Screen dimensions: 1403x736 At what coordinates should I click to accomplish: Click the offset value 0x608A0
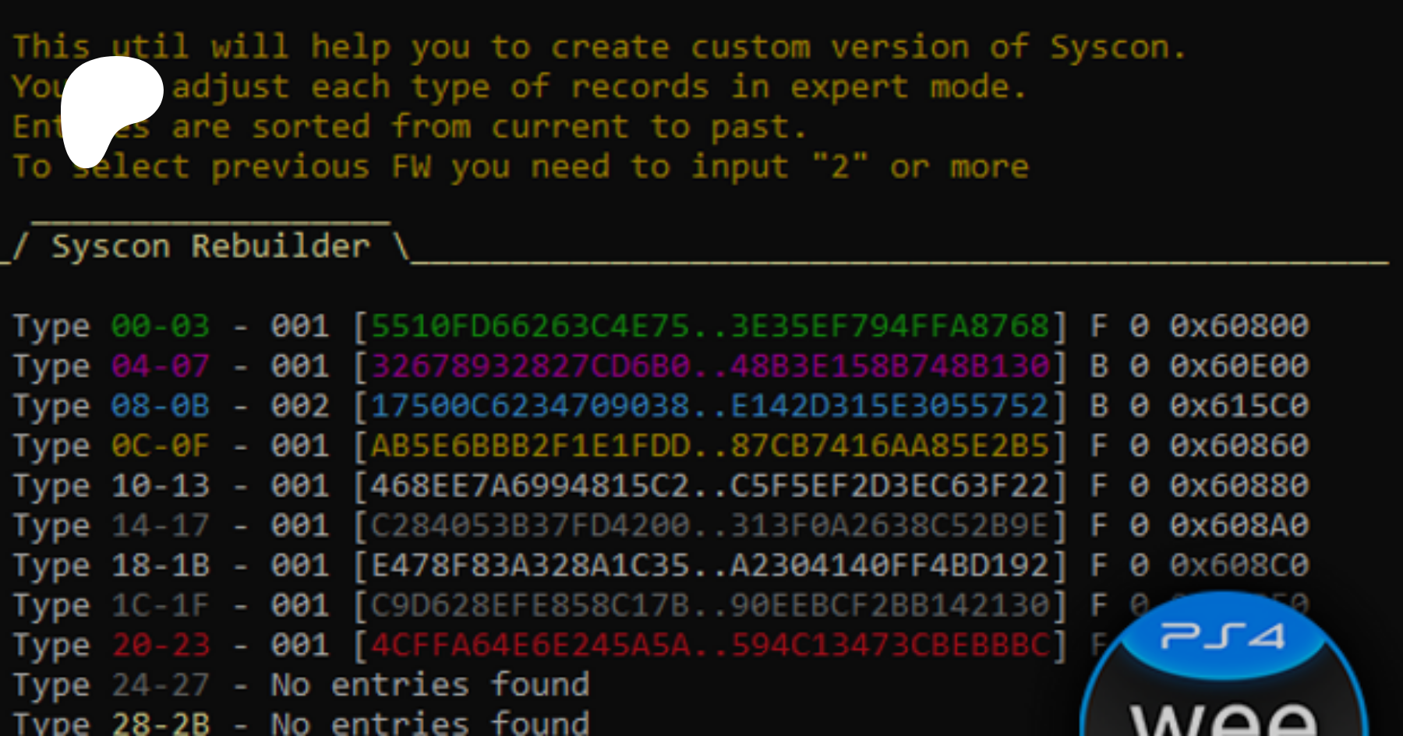[x=1239, y=526]
